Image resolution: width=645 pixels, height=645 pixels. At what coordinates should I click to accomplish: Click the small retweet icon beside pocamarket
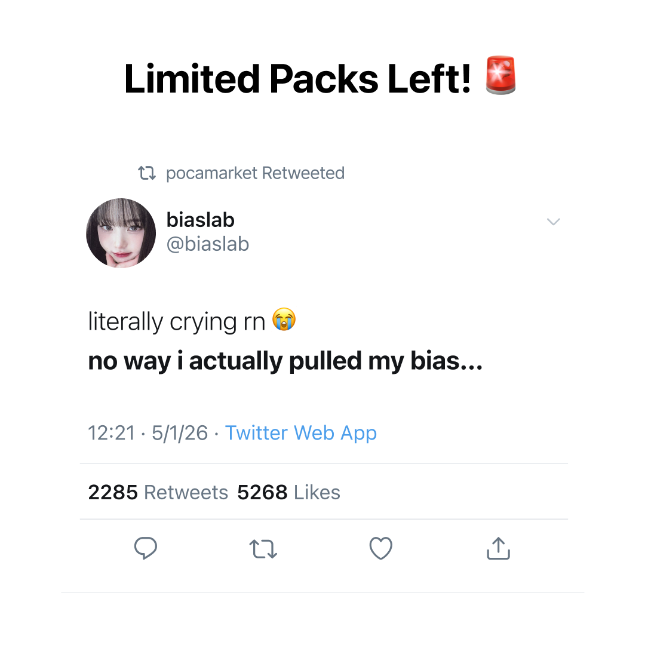[147, 173]
